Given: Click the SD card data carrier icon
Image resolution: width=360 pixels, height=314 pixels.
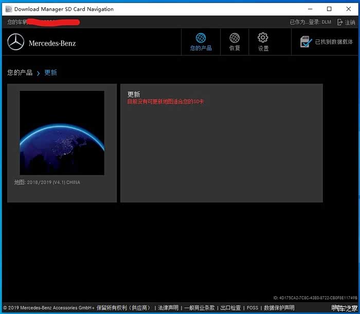Looking at the screenshot, I should pyautogui.click(x=306, y=42).
